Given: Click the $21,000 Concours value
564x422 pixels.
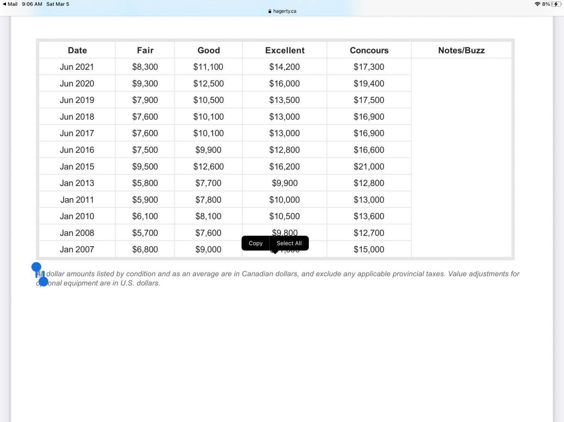Looking at the screenshot, I should (369, 166).
